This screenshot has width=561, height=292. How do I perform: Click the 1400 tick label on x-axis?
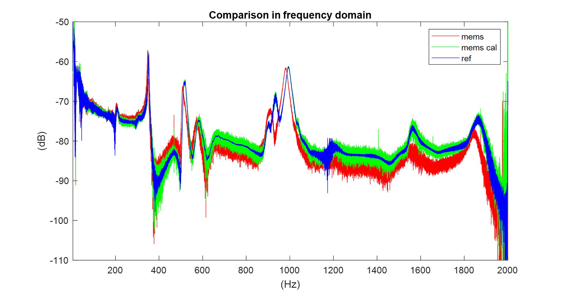[377, 270]
